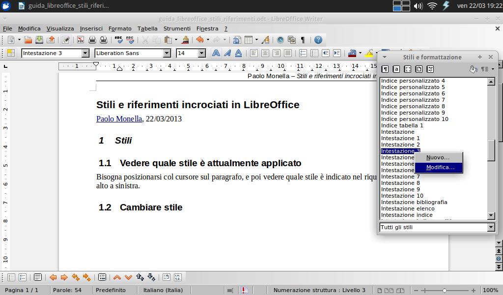Choose Nuovo... in context menu
This screenshot has height=295, width=503.
(439, 158)
